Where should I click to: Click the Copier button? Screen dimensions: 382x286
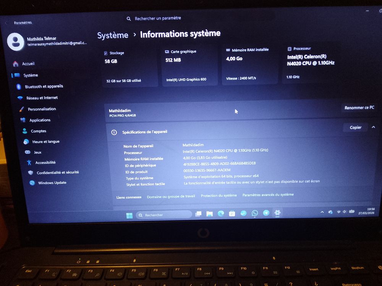[x=355, y=127]
